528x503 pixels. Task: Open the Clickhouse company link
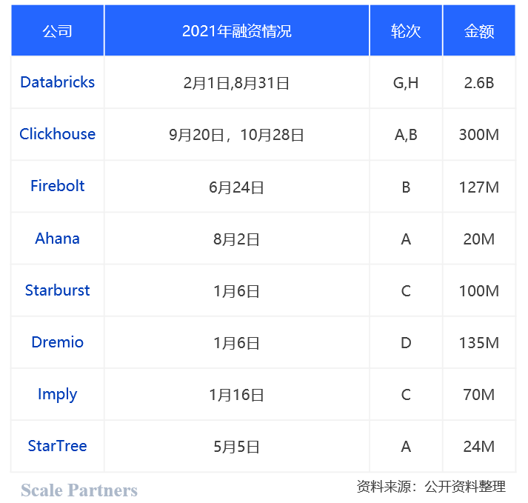point(58,134)
